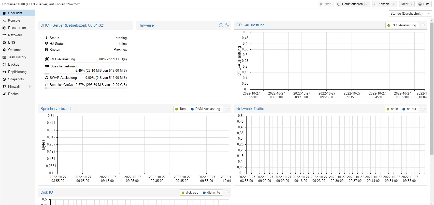Open the top Konsole dropdown arrow
Image resolution: width=434 pixels, height=205 pixels.
click(x=394, y=4)
